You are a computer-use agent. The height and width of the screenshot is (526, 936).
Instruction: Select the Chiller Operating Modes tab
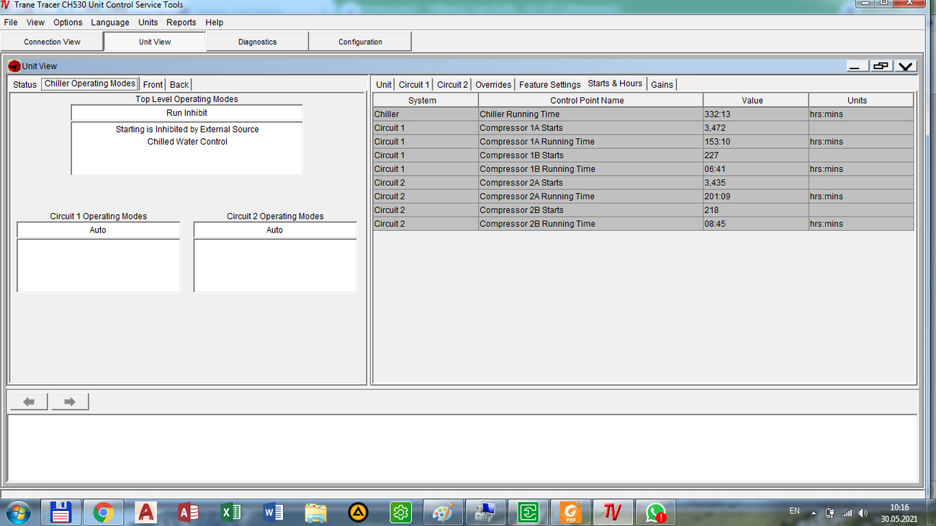(x=90, y=83)
